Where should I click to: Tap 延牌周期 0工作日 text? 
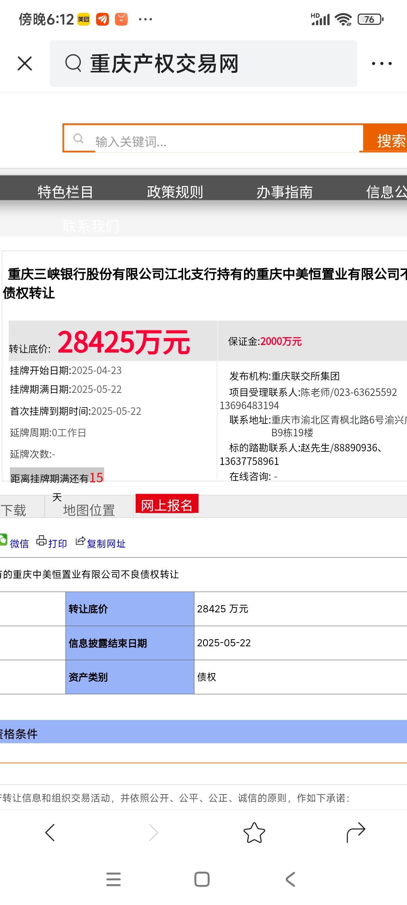(x=48, y=433)
